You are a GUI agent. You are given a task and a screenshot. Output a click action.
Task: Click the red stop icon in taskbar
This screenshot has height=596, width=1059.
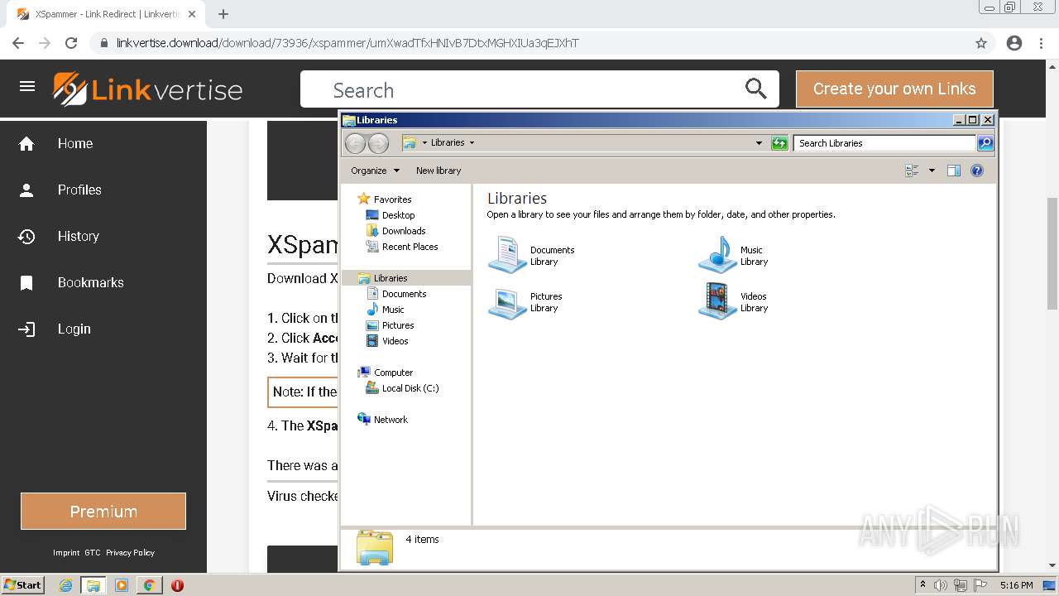click(x=177, y=585)
